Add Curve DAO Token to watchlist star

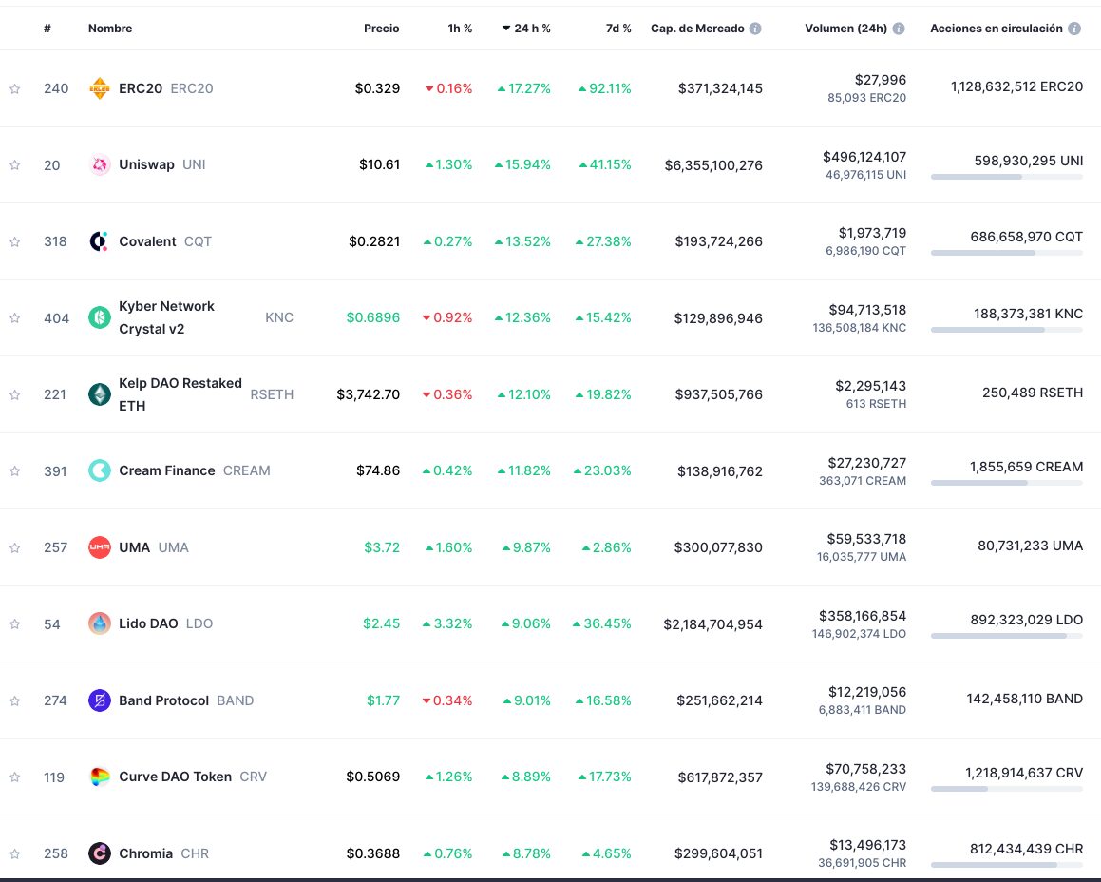[x=15, y=777]
